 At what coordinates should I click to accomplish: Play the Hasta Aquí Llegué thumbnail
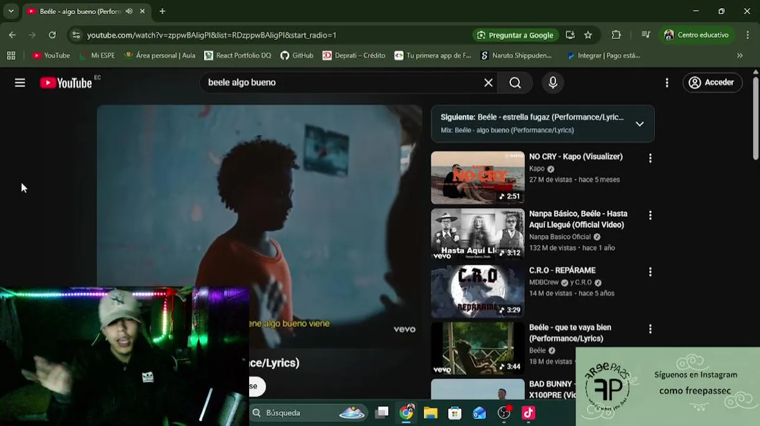pos(478,234)
